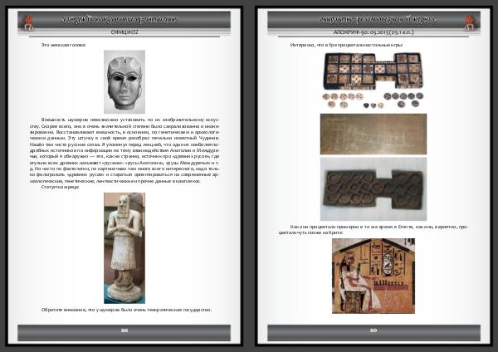Click the Royal Game of Ur board image
Image resolution: width=498 pixels, height=352 pixels.
pyautogui.click(x=373, y=71)
